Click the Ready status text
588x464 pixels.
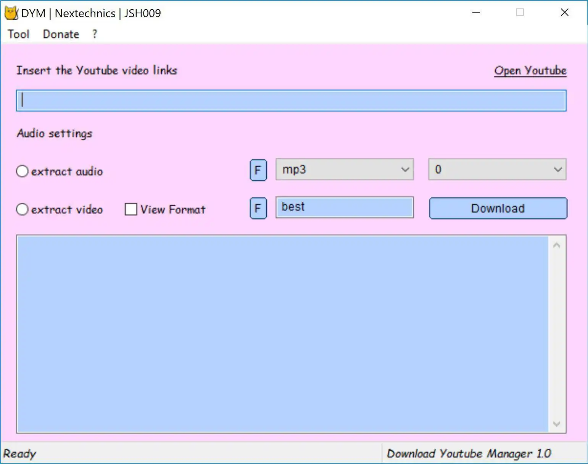coord(19,453)
